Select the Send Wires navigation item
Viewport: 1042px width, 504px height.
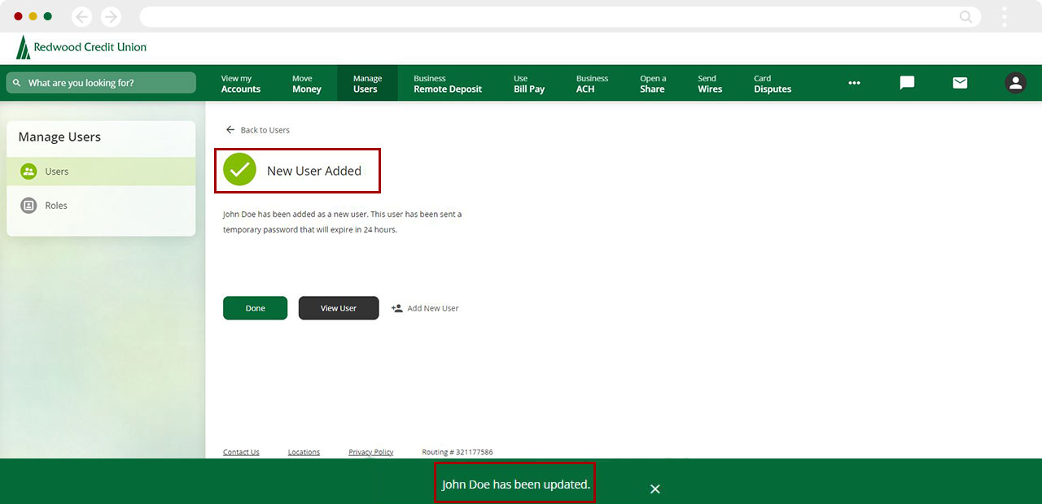point(708,83)
